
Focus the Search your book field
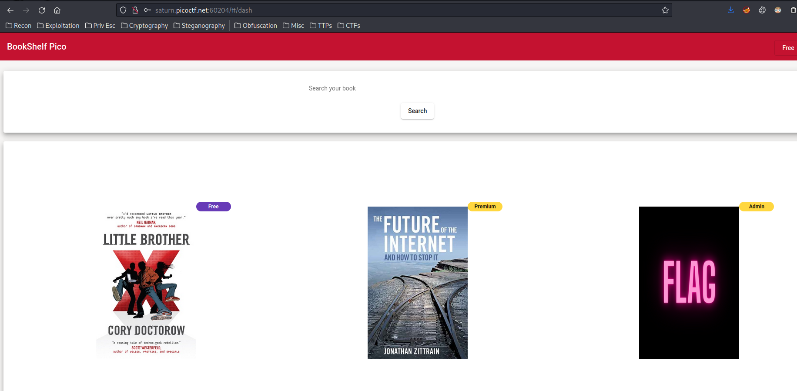click(418, 88)
